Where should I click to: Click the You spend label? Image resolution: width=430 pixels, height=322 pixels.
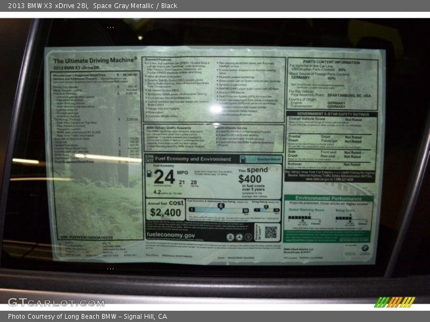click(x=253, y=170)
